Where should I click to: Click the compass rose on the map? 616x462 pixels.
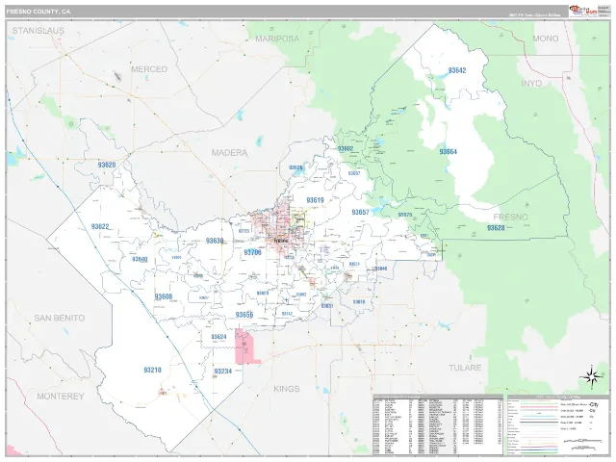coord(592,376)
